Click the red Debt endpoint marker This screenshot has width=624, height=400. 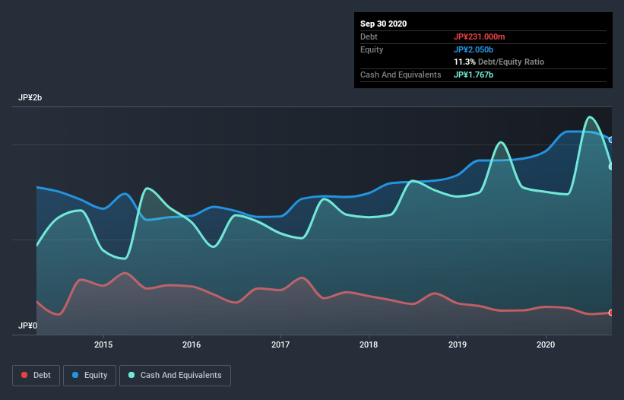[611, 313]
